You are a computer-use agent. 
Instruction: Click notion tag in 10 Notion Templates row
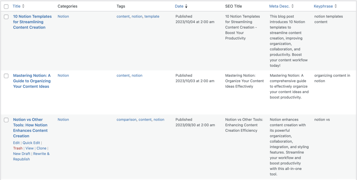tap(137, 16)
